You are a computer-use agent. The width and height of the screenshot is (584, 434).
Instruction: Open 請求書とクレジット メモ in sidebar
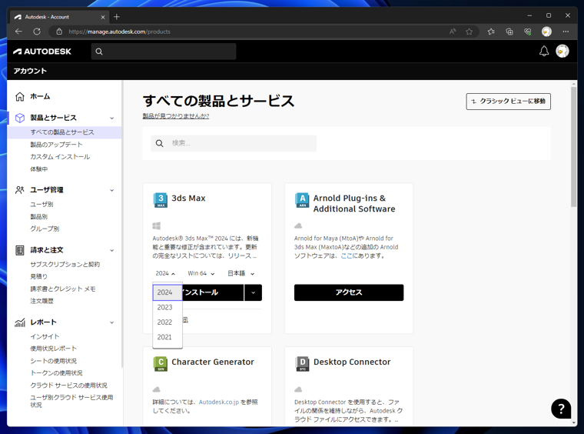[62, 289]
